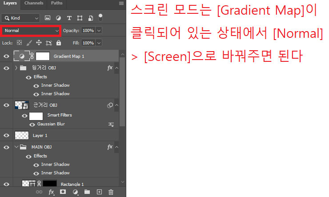Select the Layers tab

click(x=10, y=3)
